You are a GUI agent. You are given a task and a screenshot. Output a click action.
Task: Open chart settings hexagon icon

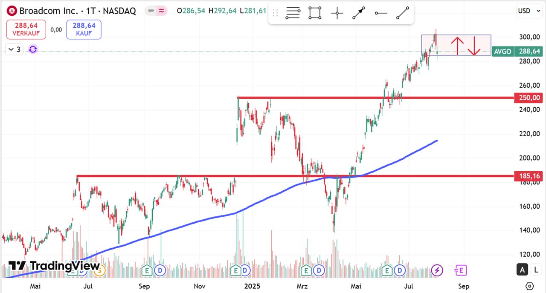(530, 286)
